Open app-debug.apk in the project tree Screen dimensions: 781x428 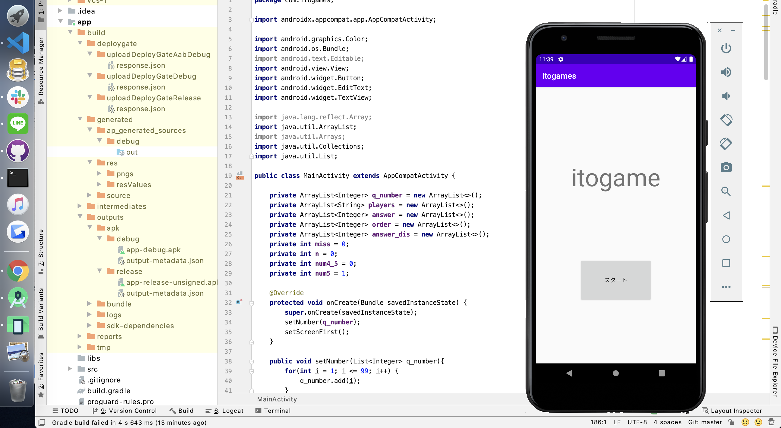[x=153, y=250]
